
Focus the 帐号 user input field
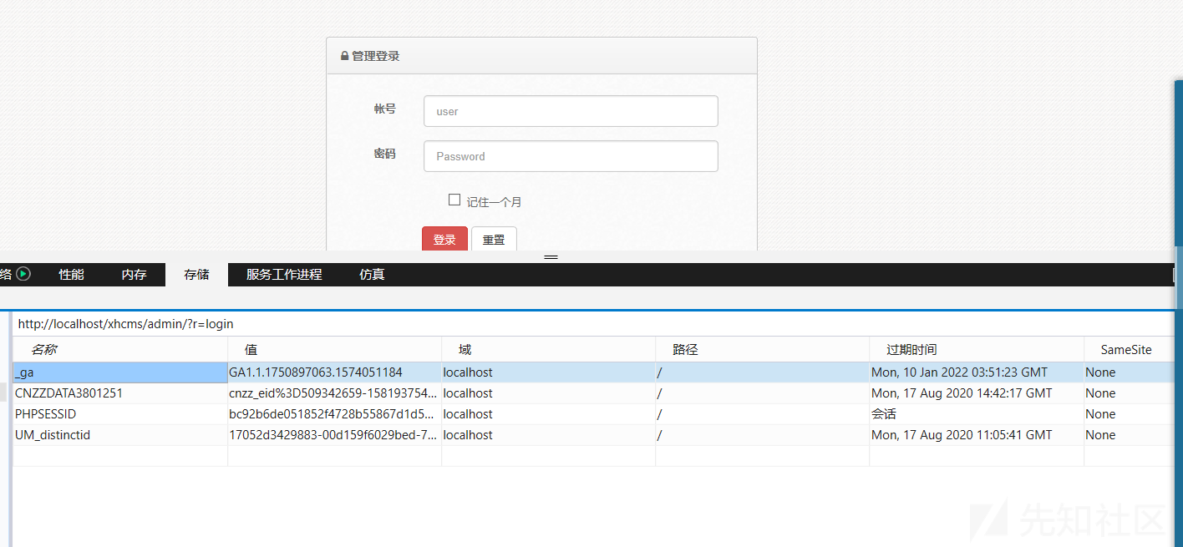point(571,111)
